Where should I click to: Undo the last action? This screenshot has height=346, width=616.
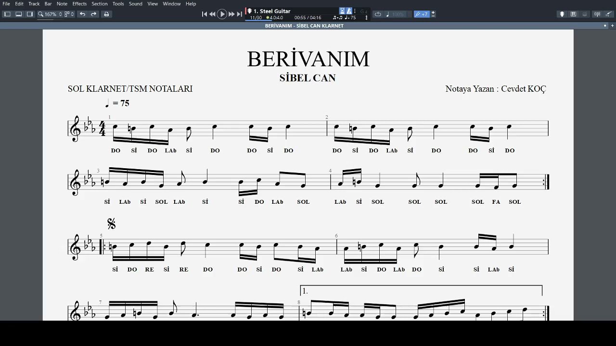[x=83, y=14]
